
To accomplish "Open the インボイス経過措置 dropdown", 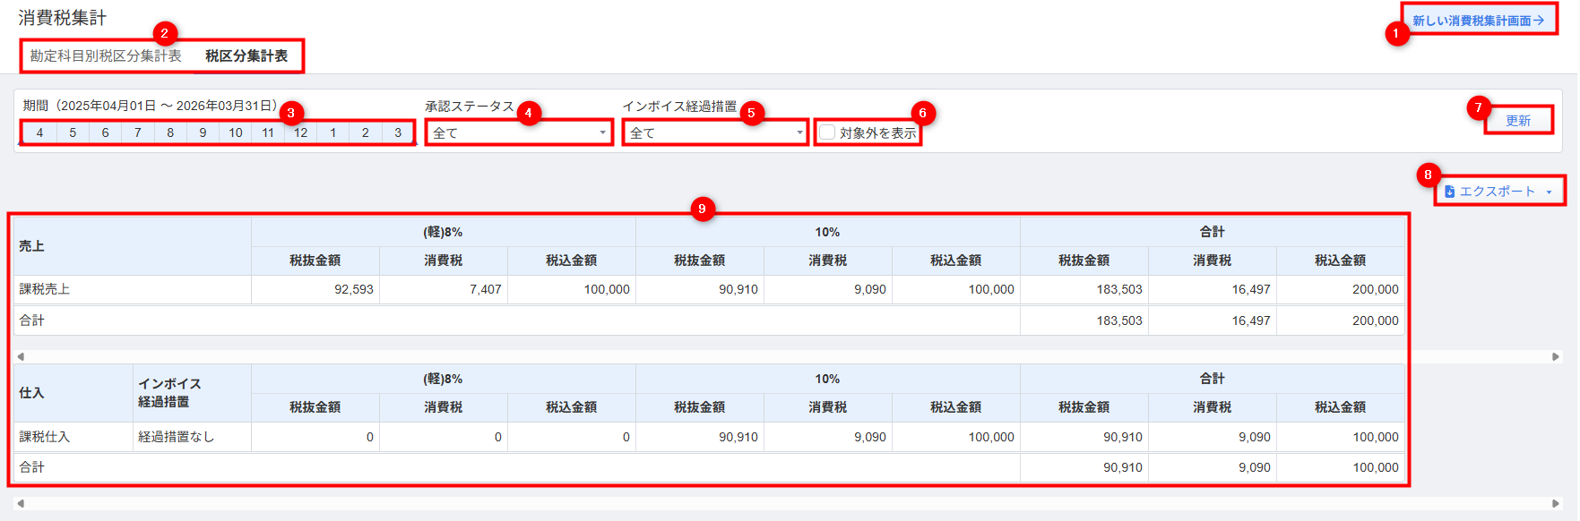I will [716, 132].
